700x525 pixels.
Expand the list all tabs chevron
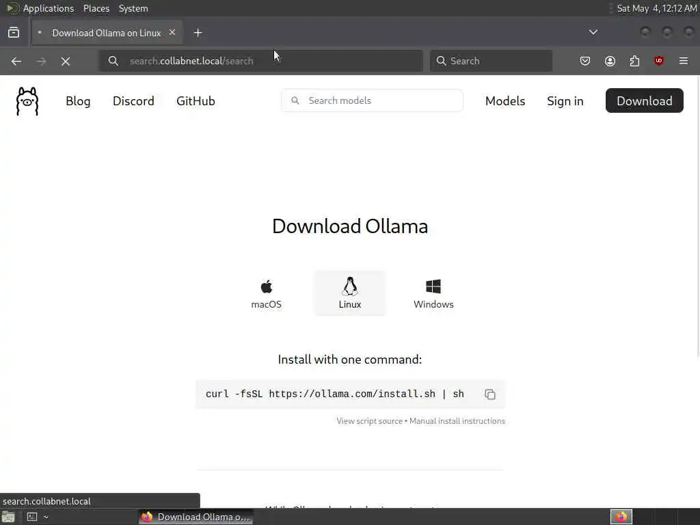(x=593, y=32)
